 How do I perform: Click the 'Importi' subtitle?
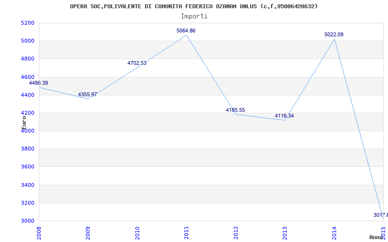(x=194, y=16)
